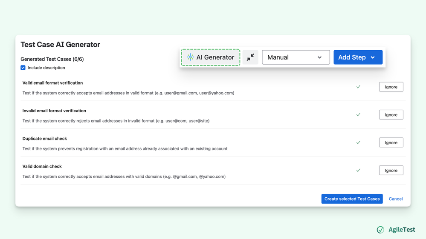The image size is (426, 239).
Task: Click description about existing account registration
Action: click(x=125, y=149)
